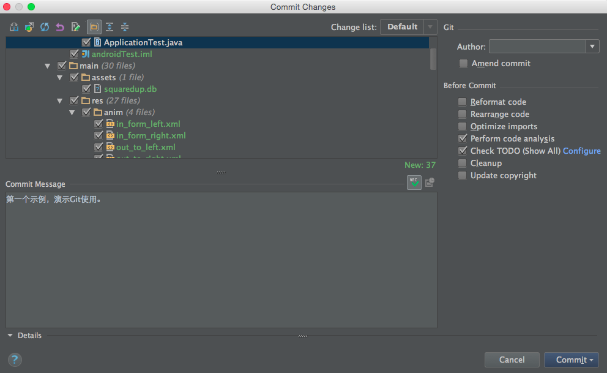Viewport: 607px width, 373px height.
Task: Disable the Perform code analysis checkbox
Action: (462, 138)
